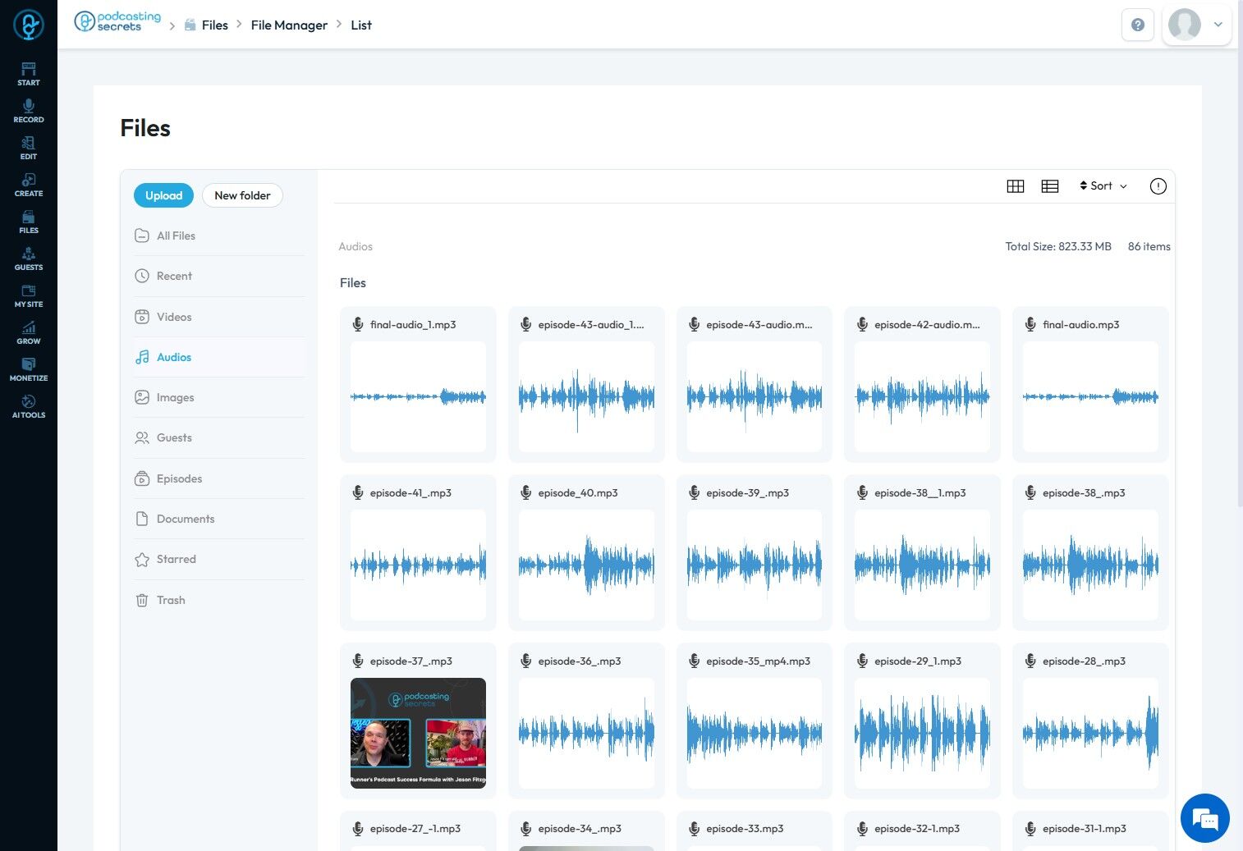Select Guests in folder list

click(219, 437)
